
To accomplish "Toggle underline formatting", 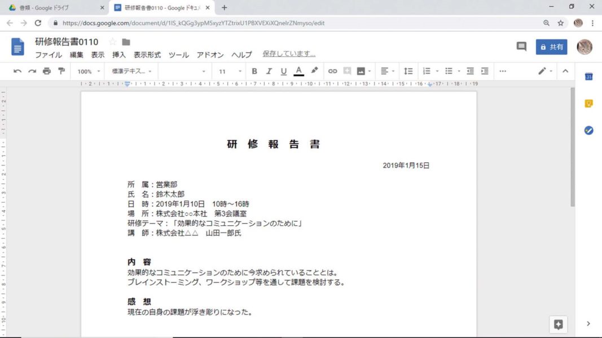I will pos(284,72).
